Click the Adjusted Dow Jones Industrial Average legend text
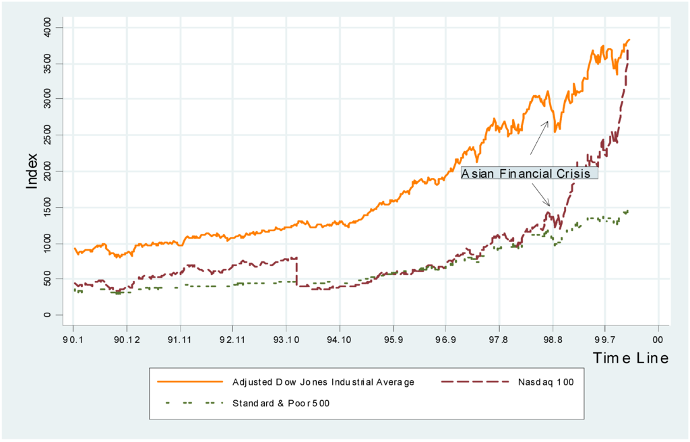This screenshot has height=442, width=690. [x=323, y=382]
